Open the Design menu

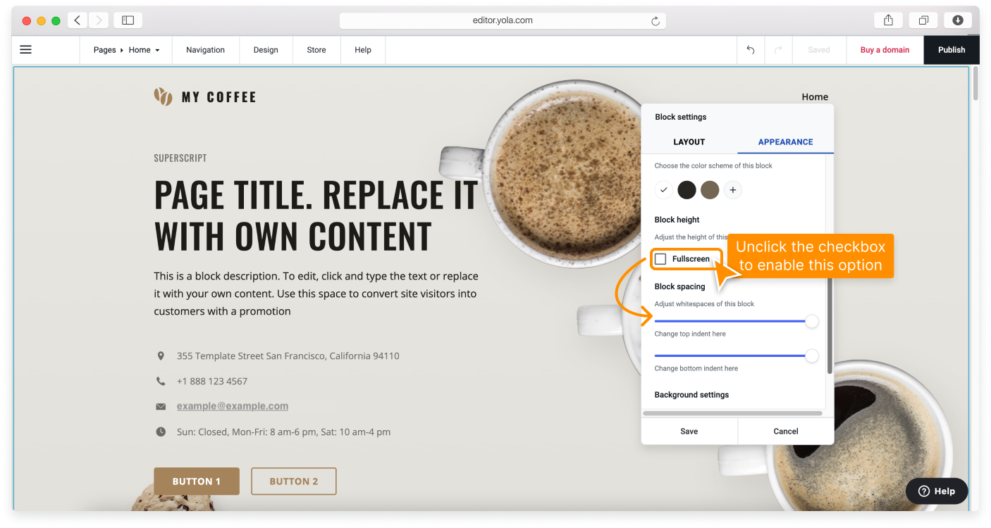(x=266, y=50)
